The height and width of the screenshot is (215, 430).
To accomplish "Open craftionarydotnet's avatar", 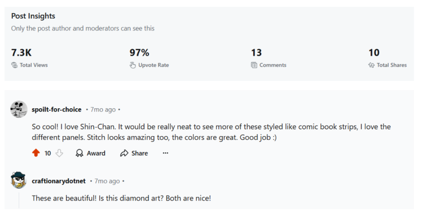I will (x=19, y=181).
